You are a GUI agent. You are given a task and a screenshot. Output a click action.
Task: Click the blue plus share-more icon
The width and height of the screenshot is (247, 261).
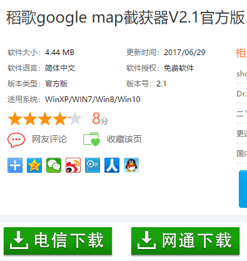15,165
